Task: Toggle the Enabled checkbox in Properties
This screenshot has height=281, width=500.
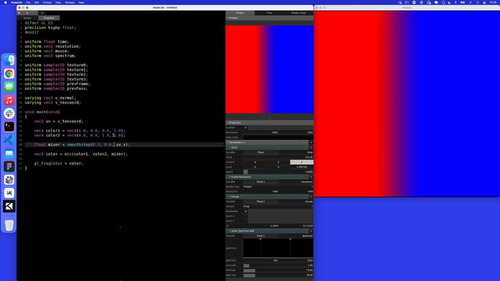Action: (246, 127)
